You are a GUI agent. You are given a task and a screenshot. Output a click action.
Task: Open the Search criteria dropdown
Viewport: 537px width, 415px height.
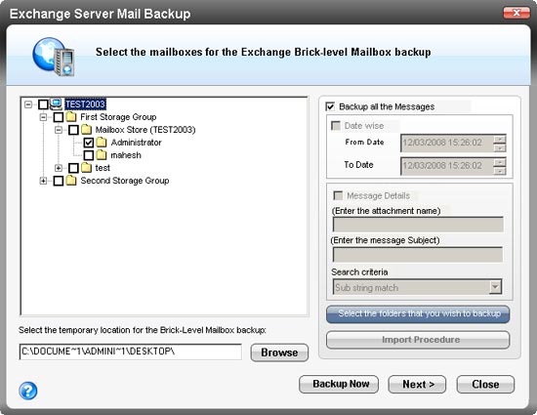(495, 287)
